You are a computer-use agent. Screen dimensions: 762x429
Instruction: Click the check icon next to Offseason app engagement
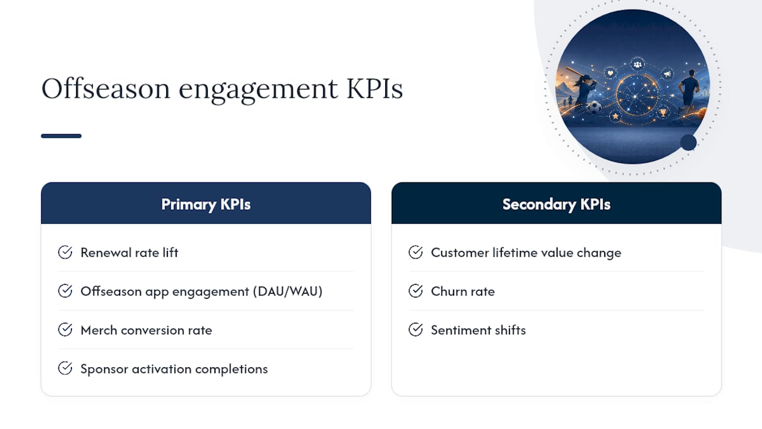pos(65,291)
